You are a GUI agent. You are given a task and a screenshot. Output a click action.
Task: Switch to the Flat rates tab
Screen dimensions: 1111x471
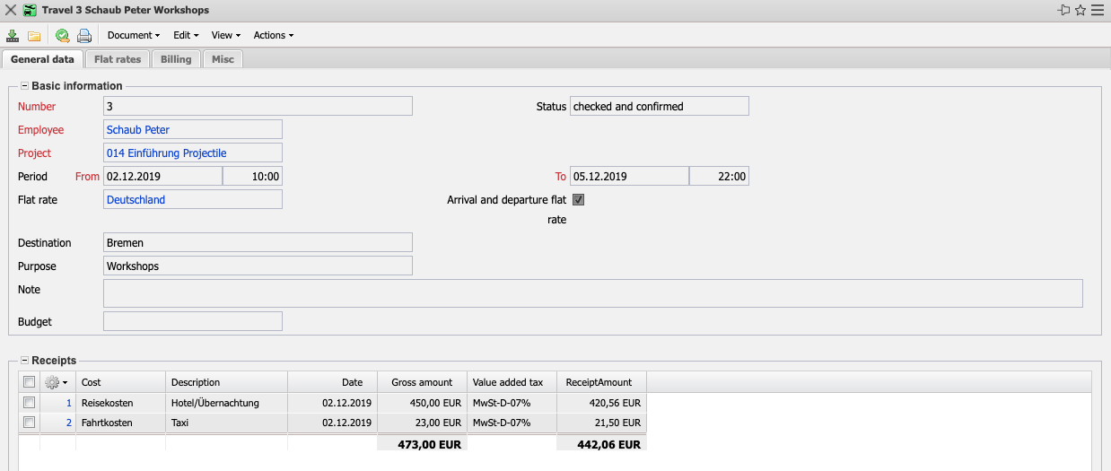click(x=118, y=59)
